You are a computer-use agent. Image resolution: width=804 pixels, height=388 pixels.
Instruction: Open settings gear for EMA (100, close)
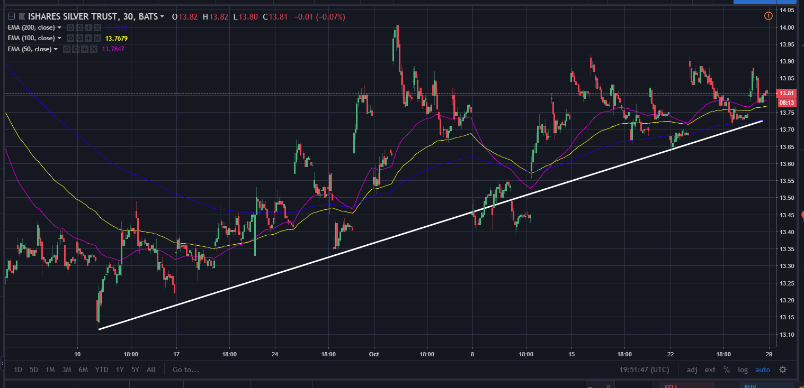pos(80,38)
